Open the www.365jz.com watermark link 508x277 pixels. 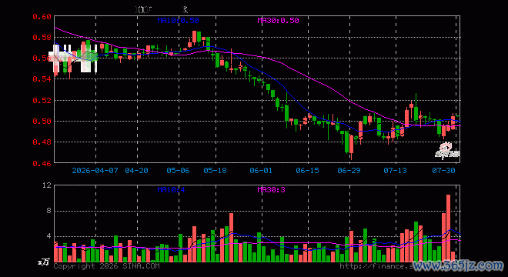[x=458, y=266]
